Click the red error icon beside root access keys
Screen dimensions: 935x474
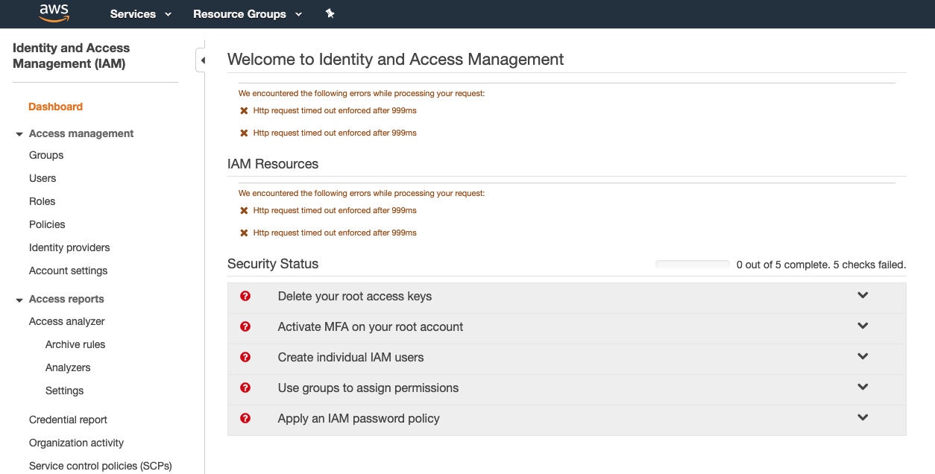point(245,296)
